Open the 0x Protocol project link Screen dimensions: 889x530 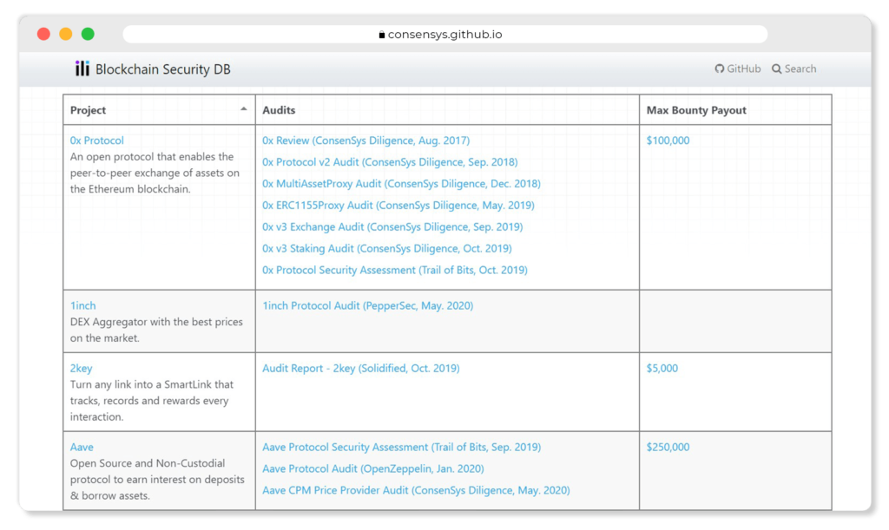click(96, 141)
